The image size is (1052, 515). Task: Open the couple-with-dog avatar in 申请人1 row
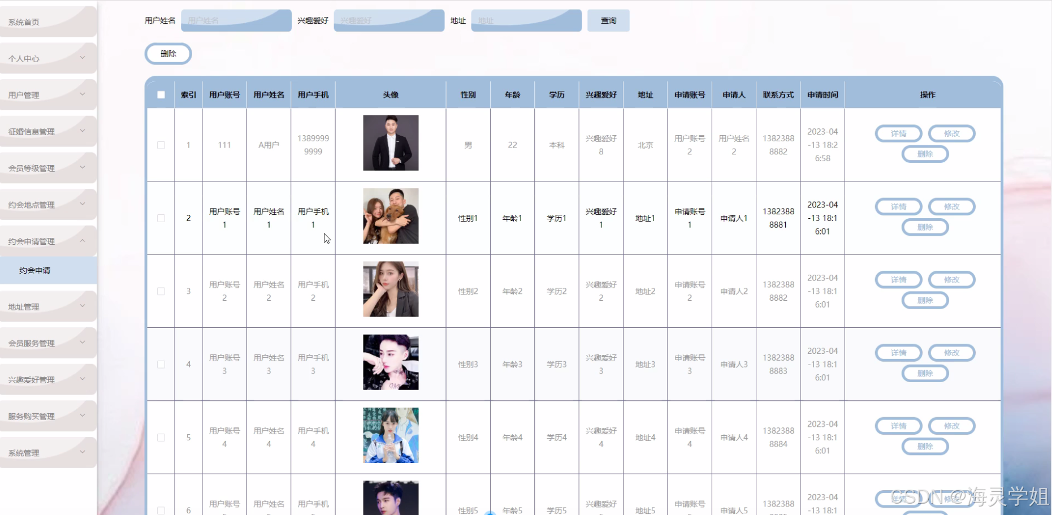(391, 216)
